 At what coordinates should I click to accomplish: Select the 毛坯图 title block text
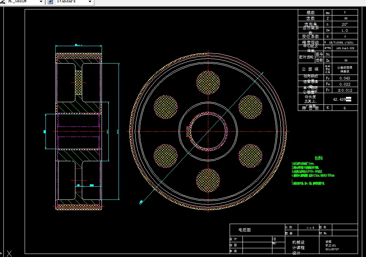244,230
